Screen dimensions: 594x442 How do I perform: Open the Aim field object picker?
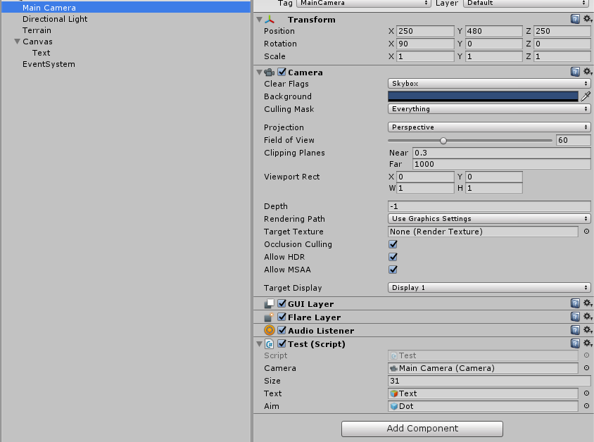tap(586, 406)
